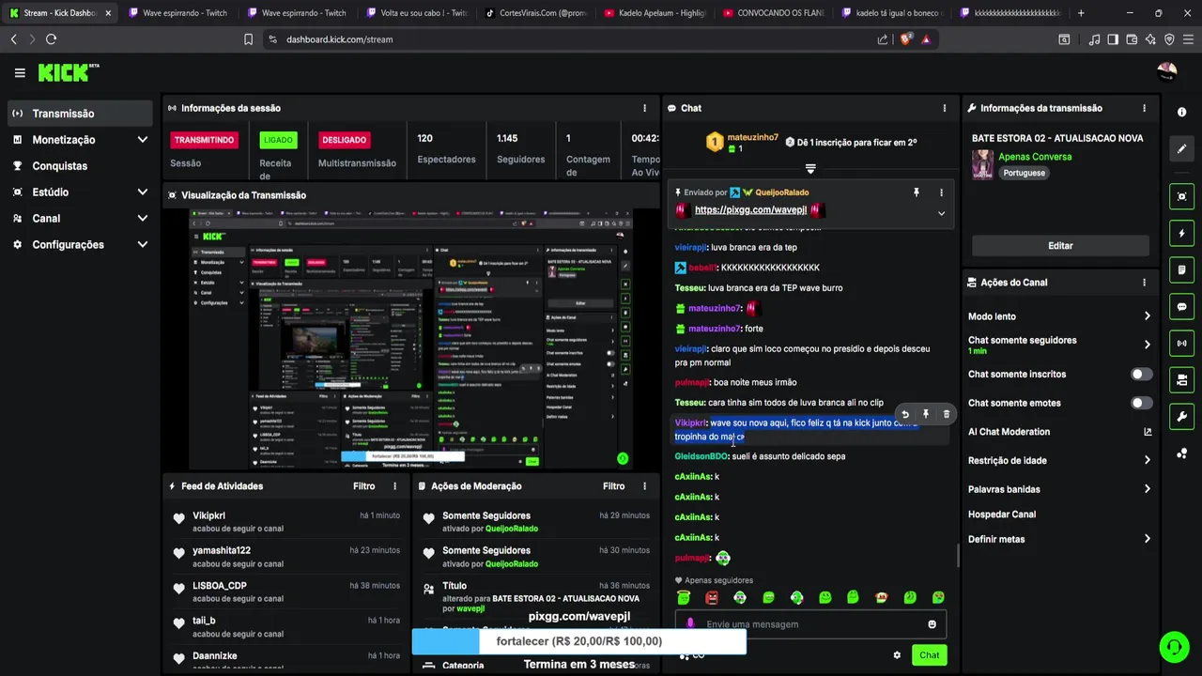Click reply arrow on highlighted Vikipkrl message
Viewport: 1202px width, 676px height.
tap(905, 414)
